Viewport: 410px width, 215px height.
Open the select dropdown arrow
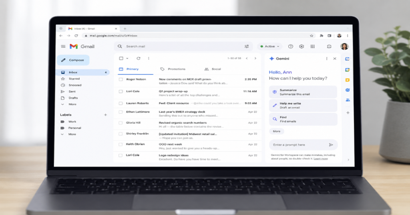127,59
